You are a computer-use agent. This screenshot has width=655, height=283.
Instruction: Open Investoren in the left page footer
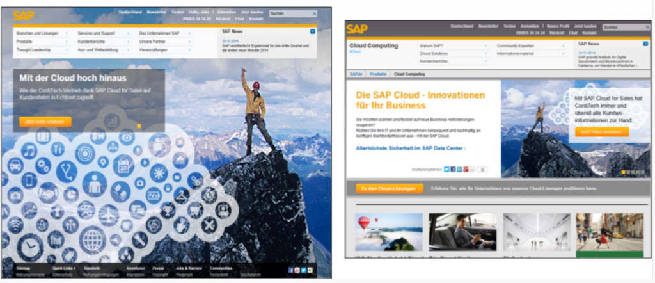pos(136,268)
